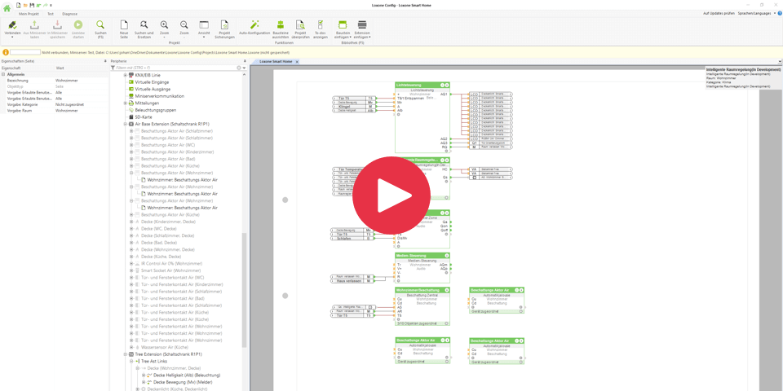This screenshot has width=783, height=391.
Task: Switch to the Test ribbon tab
Action: [50, 14]
